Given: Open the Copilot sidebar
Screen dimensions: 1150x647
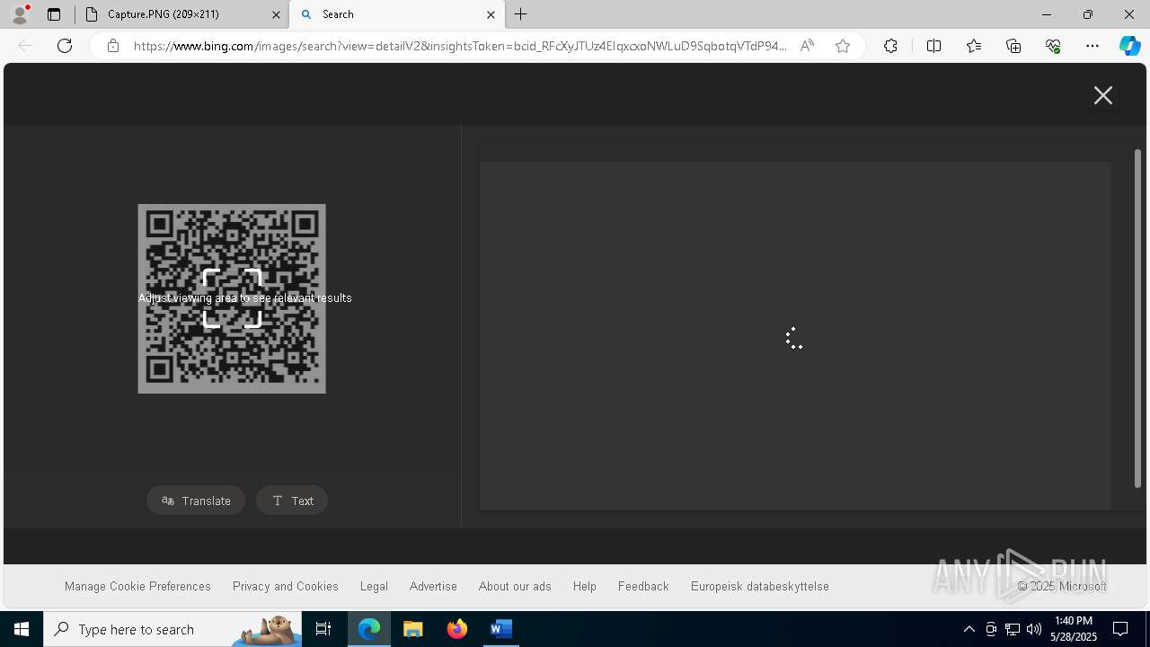Looking at the screenshot, I should [x=1130, y=46].
